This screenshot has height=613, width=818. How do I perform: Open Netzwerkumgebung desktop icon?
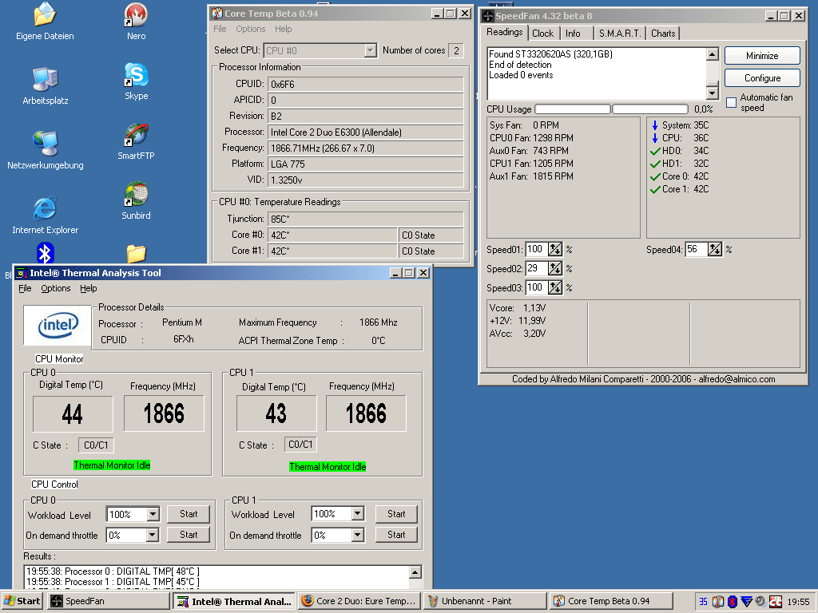click(46, 150)
